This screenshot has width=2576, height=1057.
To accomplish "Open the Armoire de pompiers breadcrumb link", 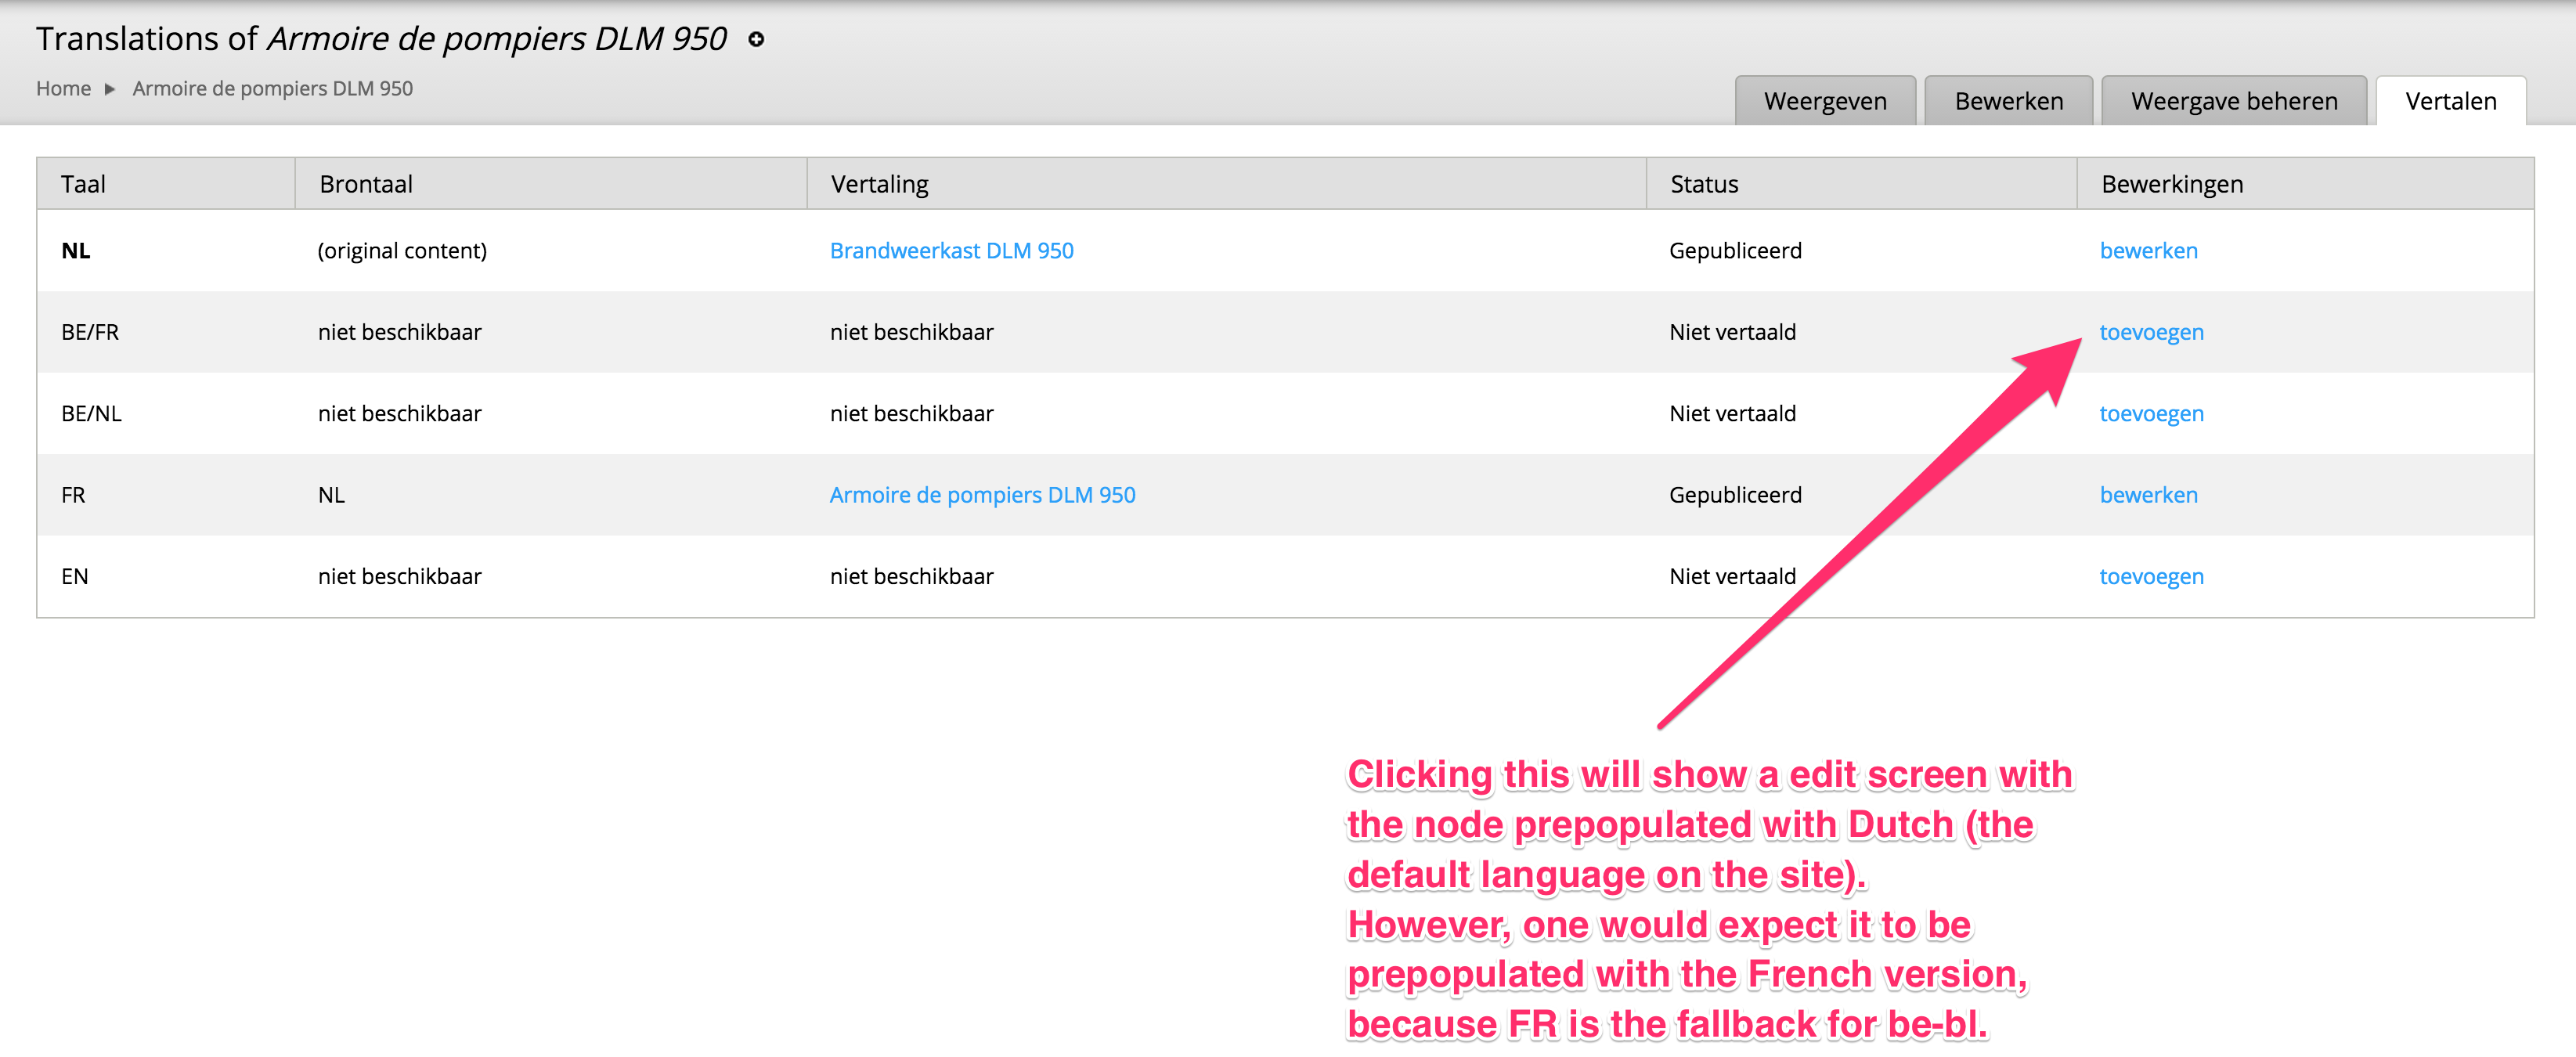I will (x=272, y=89).
